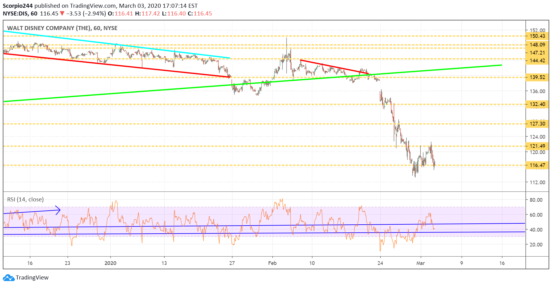Click the 27 date axis label

point(232,263)
